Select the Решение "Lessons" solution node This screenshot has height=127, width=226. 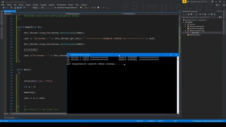tap(195, 20)
